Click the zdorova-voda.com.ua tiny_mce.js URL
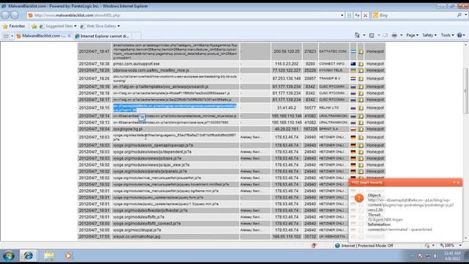469x264 pixels. [x=151, y=70]
